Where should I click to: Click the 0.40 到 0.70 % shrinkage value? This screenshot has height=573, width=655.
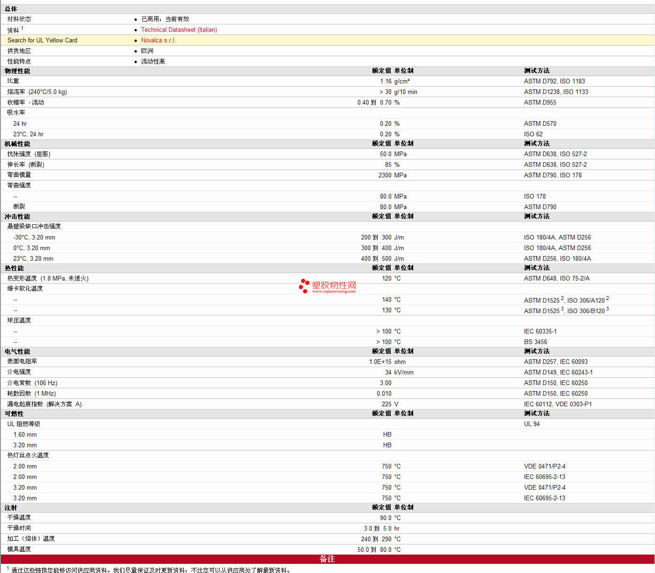[x=379, y=103]
